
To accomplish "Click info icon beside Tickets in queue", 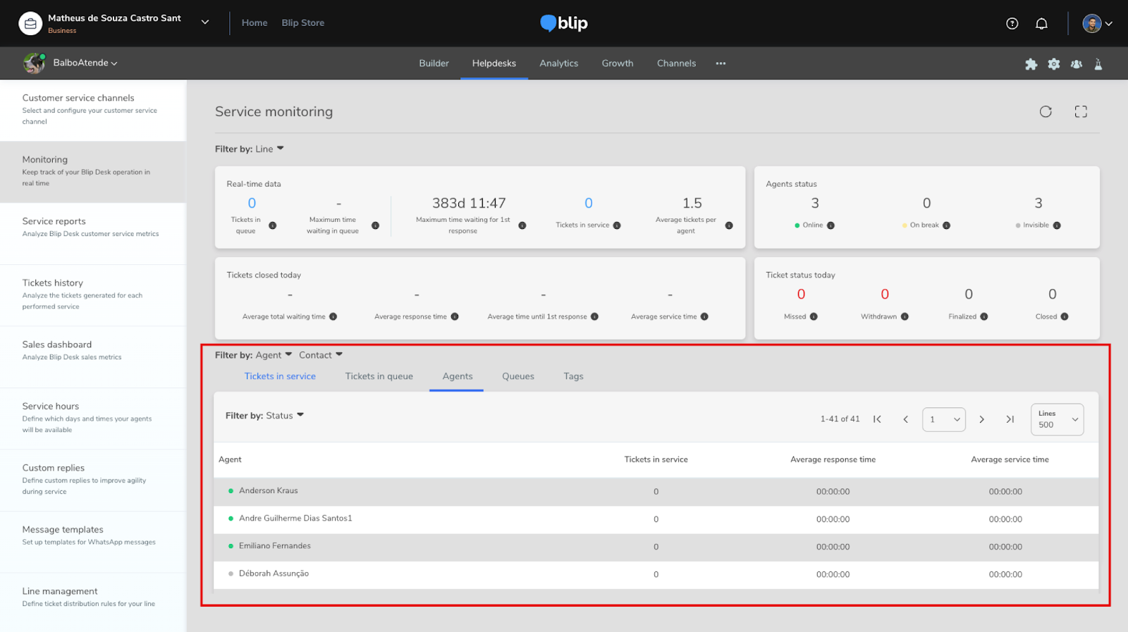I will point(273,225).
